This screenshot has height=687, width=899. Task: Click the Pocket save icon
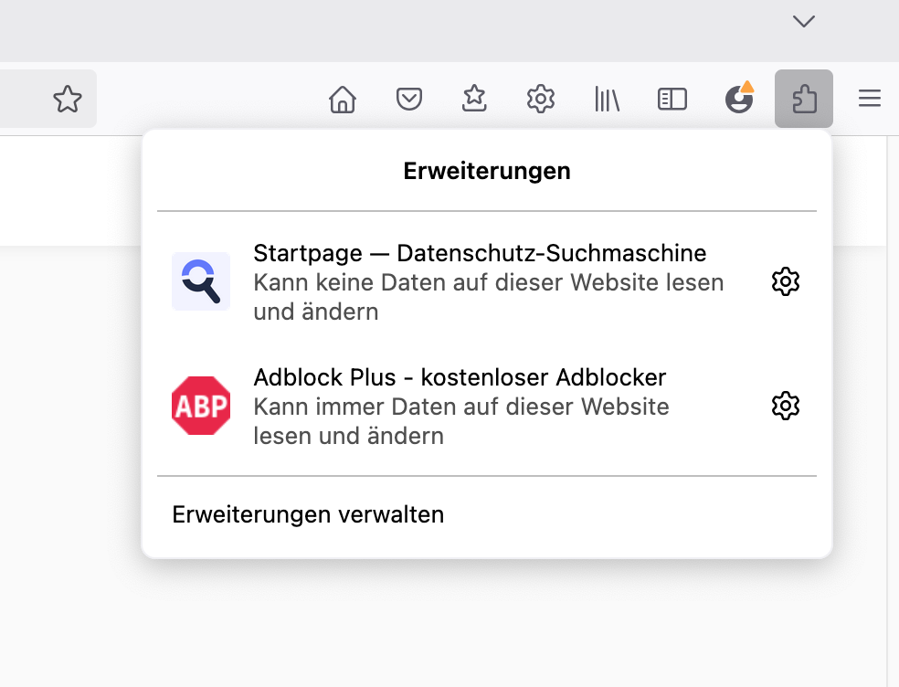tap(408, 99)
